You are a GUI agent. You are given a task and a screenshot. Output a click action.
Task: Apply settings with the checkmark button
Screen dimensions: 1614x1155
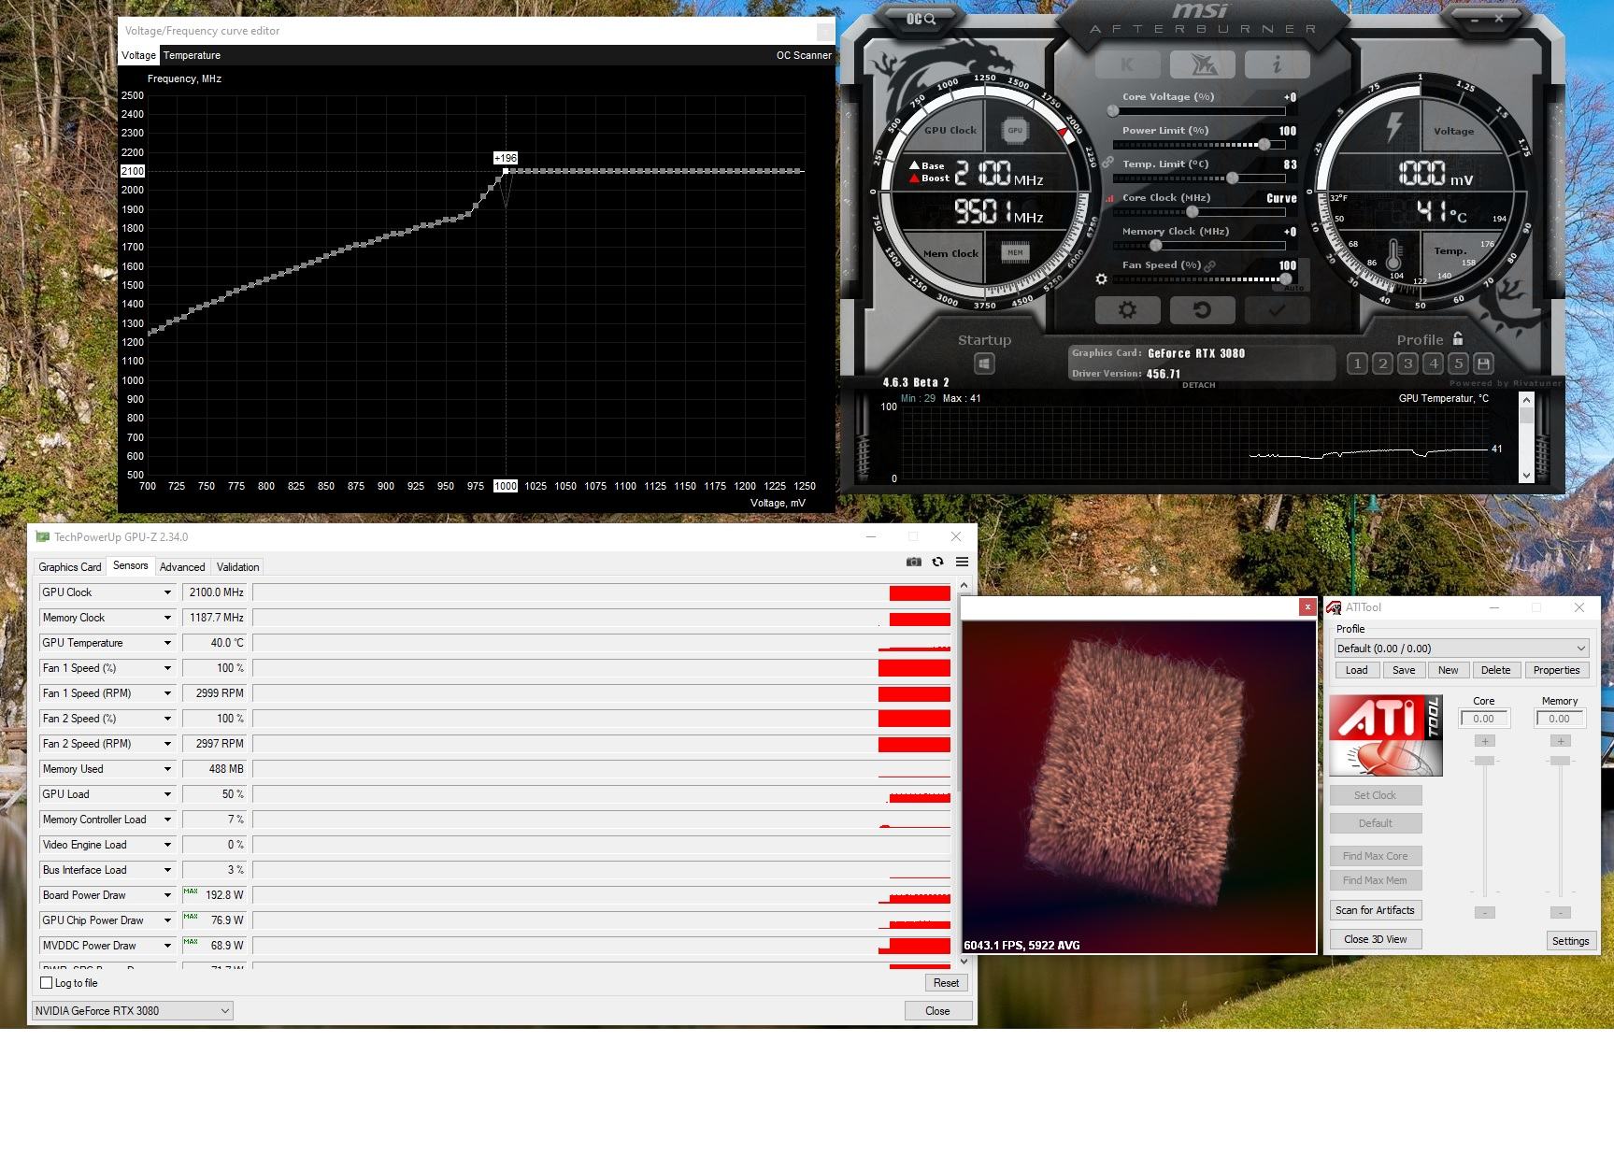point(1277,310)
